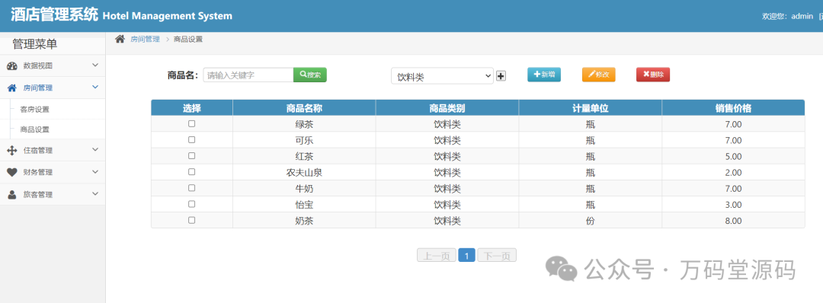823x303 pixels.
Task: Click the admin username in the header
Action: pos(802,16)
